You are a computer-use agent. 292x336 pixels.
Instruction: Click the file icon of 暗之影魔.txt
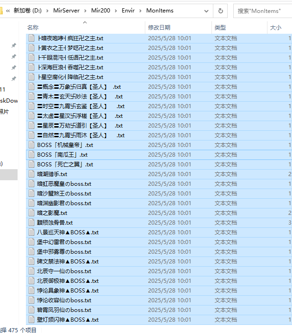tap(31, 213)
